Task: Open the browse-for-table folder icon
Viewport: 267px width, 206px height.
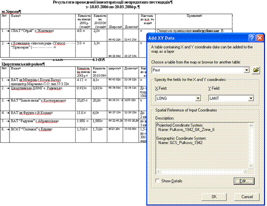Action: (x=256, y=70)
